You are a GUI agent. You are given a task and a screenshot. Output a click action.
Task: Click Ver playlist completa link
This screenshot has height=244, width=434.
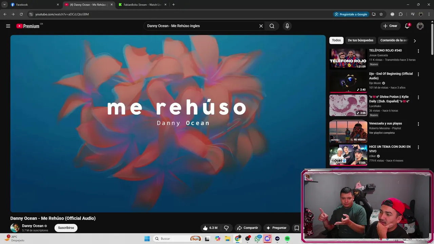click(382, 133)
